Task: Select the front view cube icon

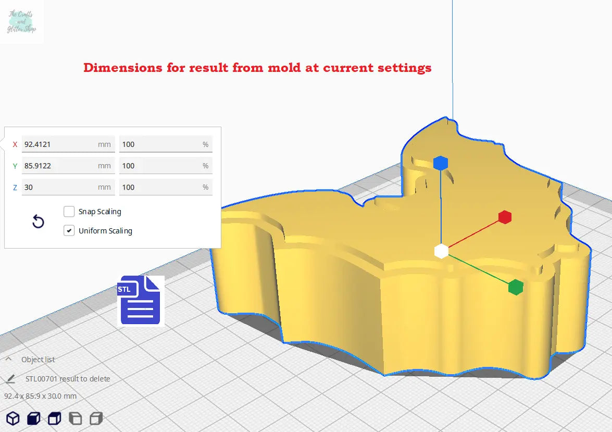Action: [x=34, y=418]
